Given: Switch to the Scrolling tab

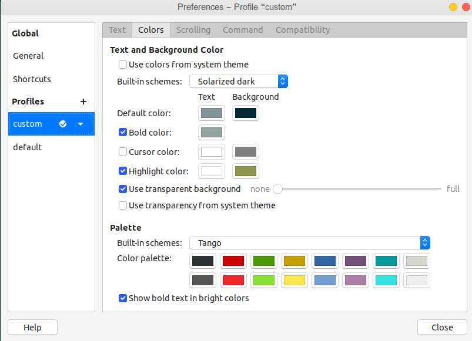Looking at the screenshot, I should [193, 30].
